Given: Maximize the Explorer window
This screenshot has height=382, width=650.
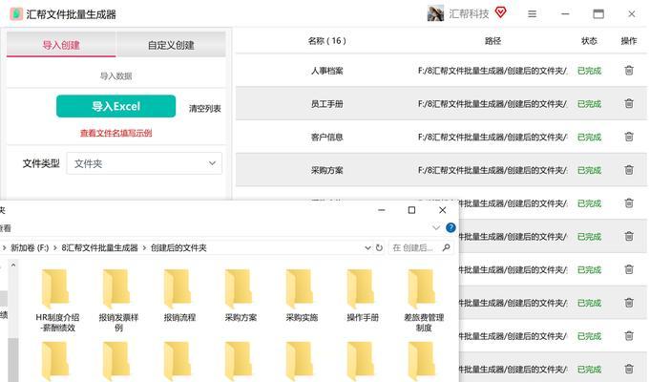Looking at the screenshot, I should pos(411,210).
